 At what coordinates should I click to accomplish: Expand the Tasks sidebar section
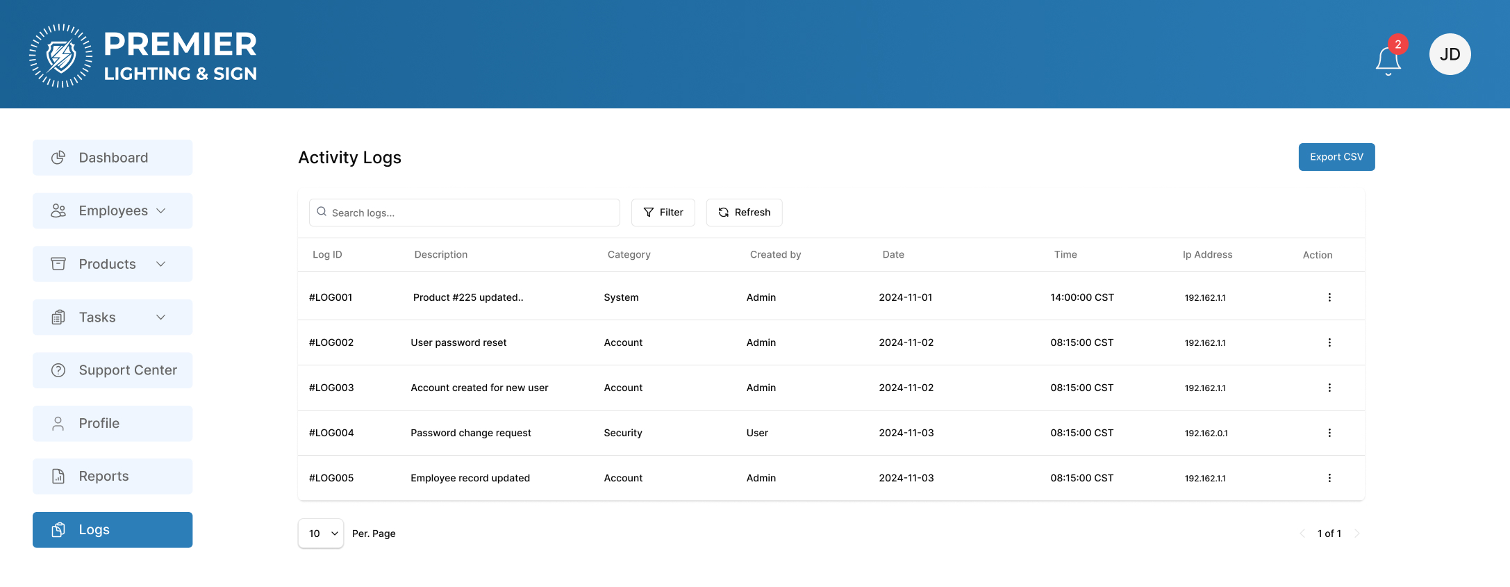tap(113, 317)
